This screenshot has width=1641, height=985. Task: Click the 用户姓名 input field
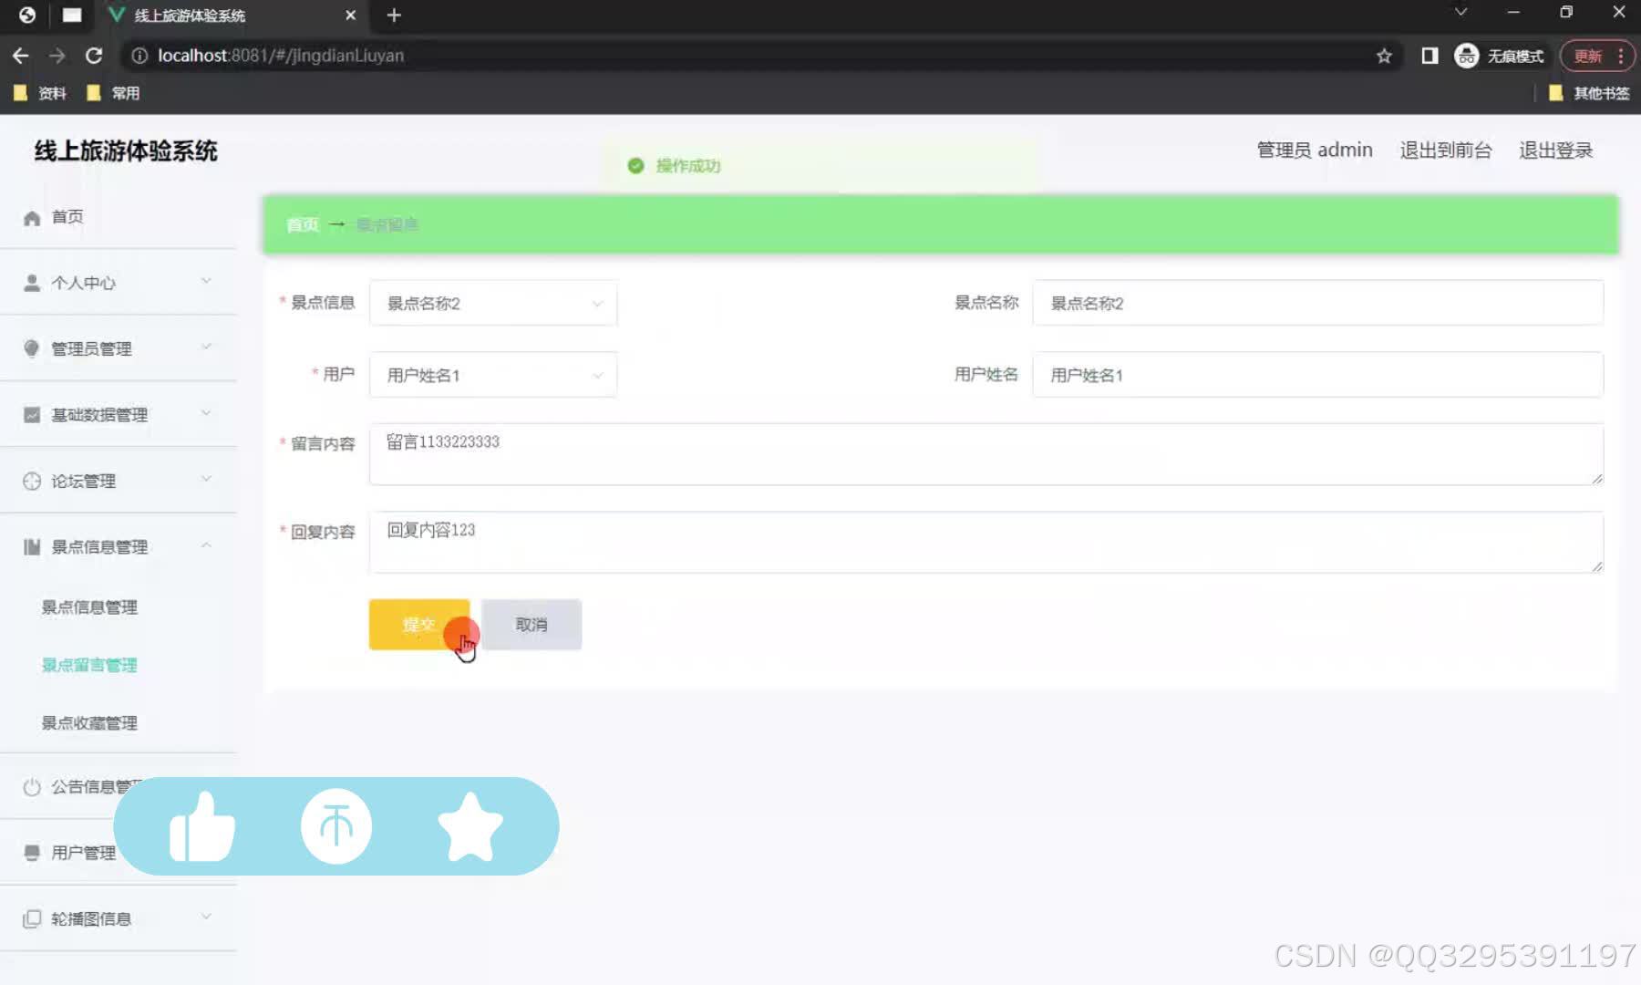(x=1317, y=375)
